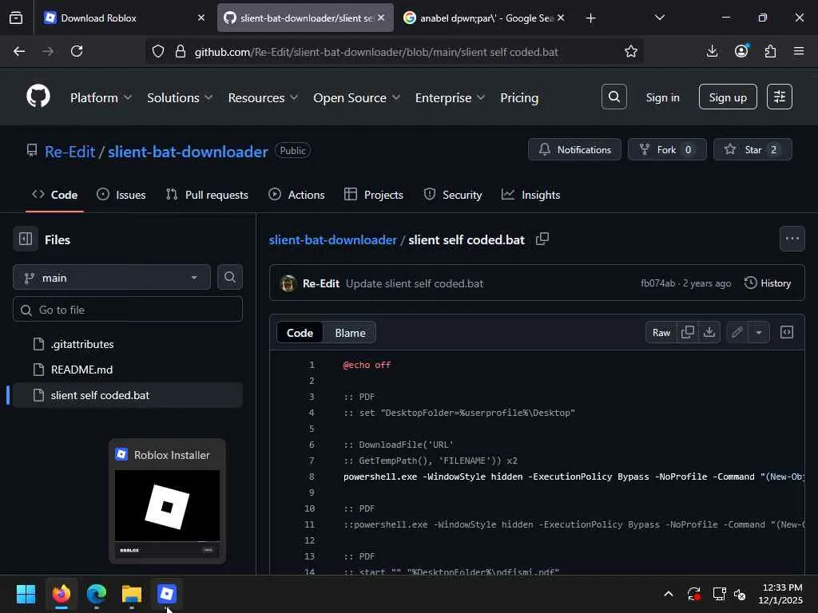Fork the repository
The image size is (818, 613).
(667, 149)
